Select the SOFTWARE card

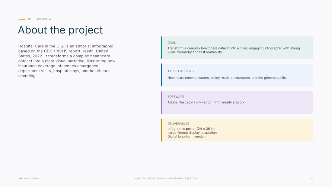click(237, 103)
